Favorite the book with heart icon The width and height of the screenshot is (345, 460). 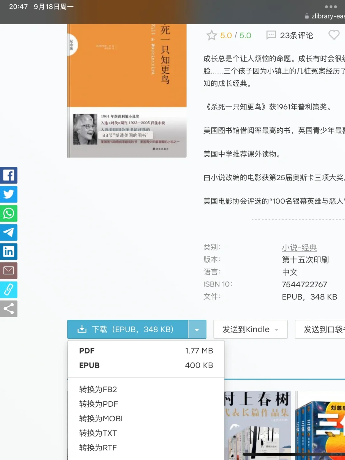coord(334,34)
